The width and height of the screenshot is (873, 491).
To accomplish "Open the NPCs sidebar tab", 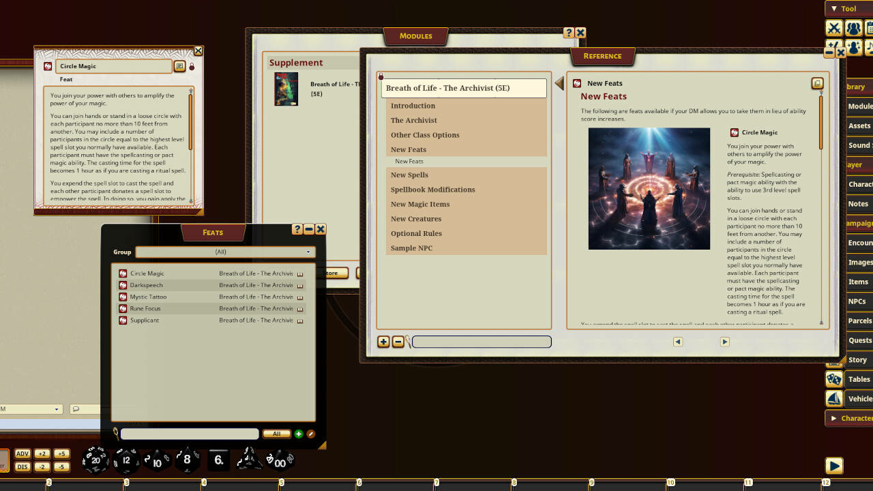I will point(858,301).
